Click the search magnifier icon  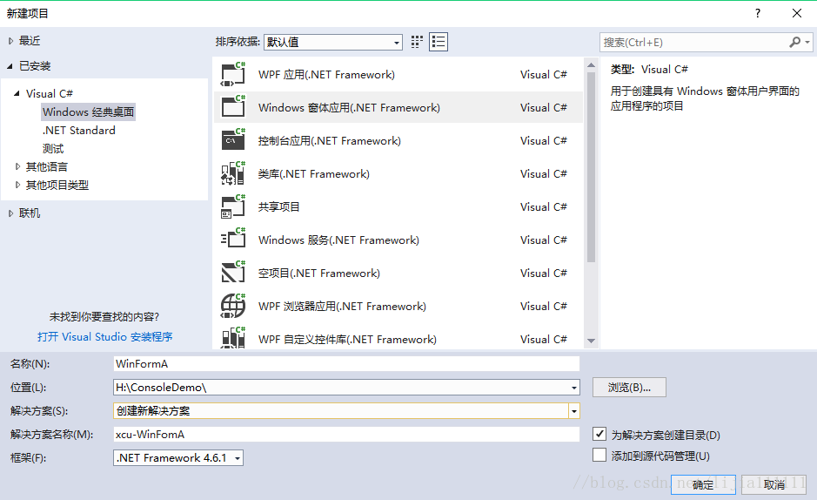tap(794, 42)
